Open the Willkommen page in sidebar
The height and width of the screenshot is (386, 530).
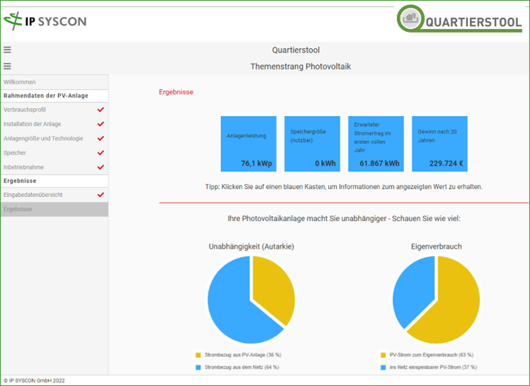tap(20, 82)
